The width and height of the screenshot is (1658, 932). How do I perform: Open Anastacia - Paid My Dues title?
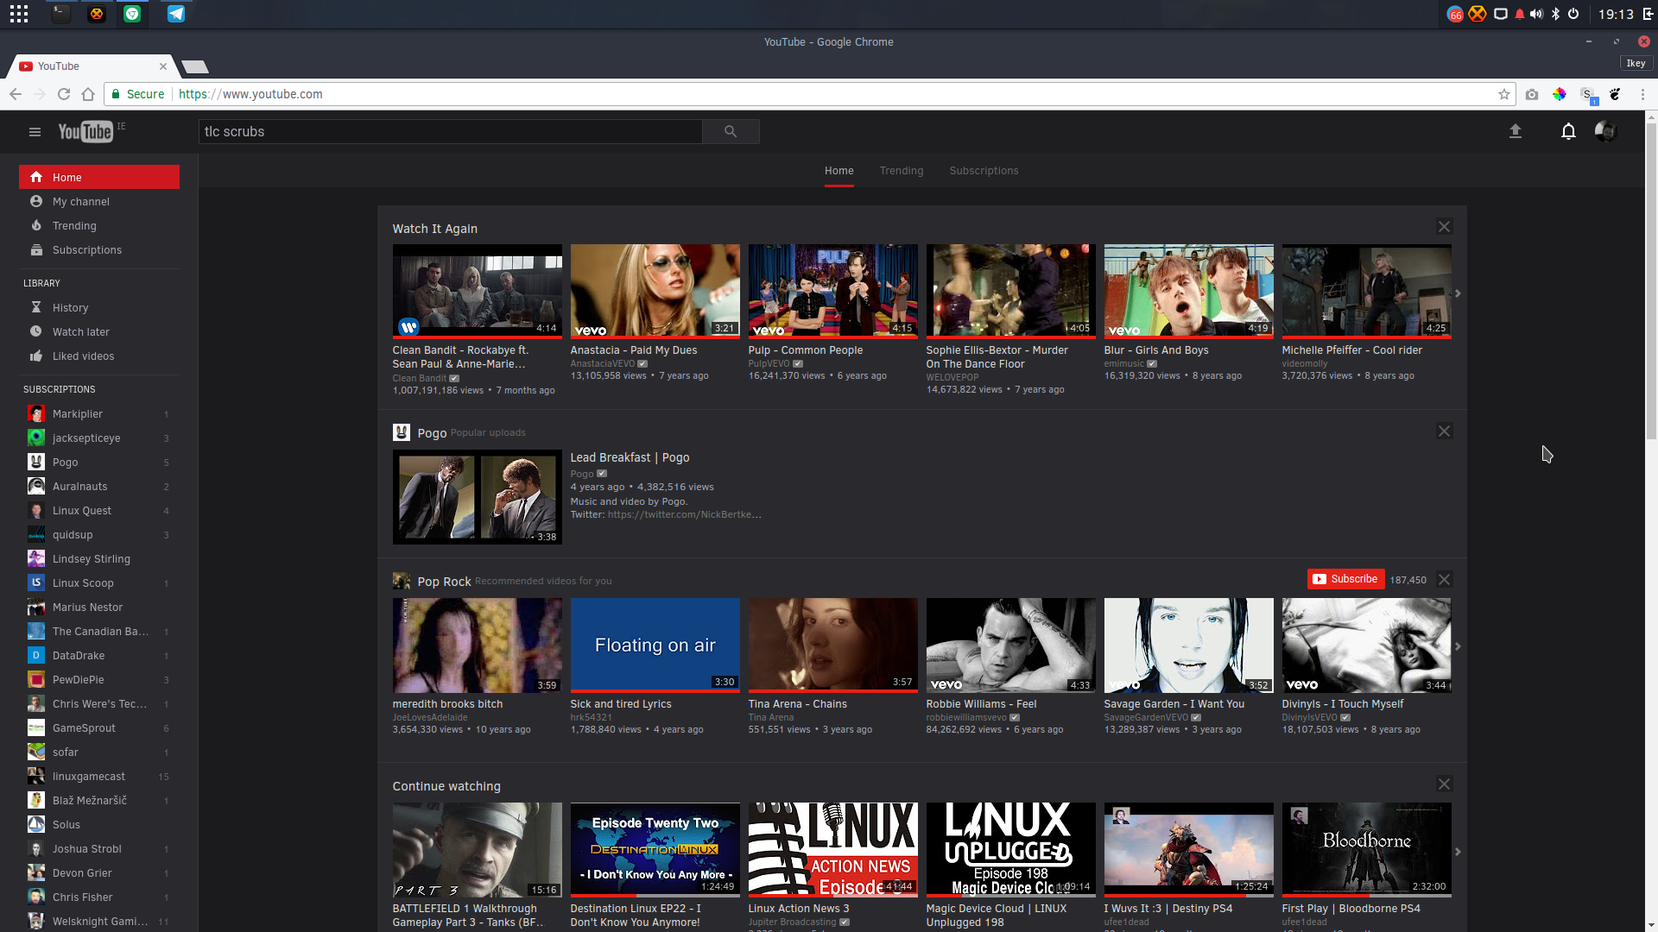[x=633, y=350]
